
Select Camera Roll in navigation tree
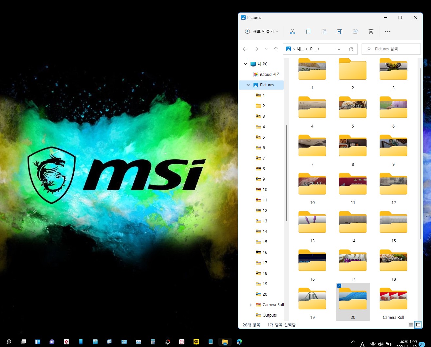click(x=270, y=305)
